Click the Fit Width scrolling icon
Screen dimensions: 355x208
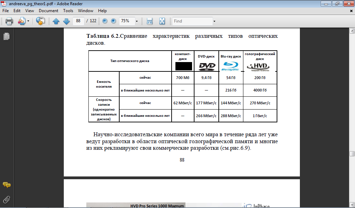(150, 21)
